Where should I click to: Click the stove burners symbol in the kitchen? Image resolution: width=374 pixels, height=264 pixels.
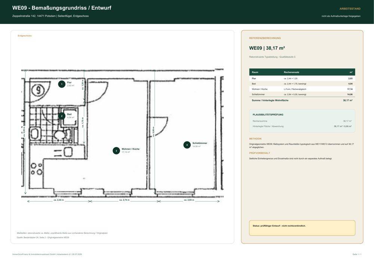(37, 169)
